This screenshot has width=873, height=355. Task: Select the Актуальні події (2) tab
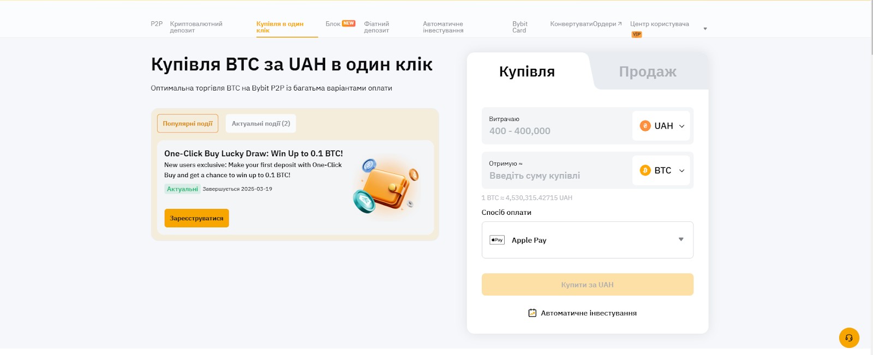click(x=261, y=123)
